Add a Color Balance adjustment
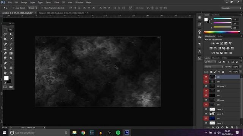243x136 pixels. [x=215, y=48]
